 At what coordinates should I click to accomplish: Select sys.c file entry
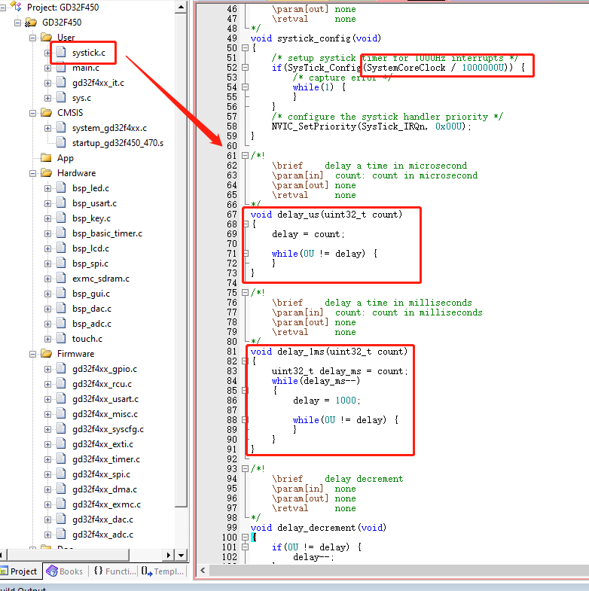tap(81, 98)
